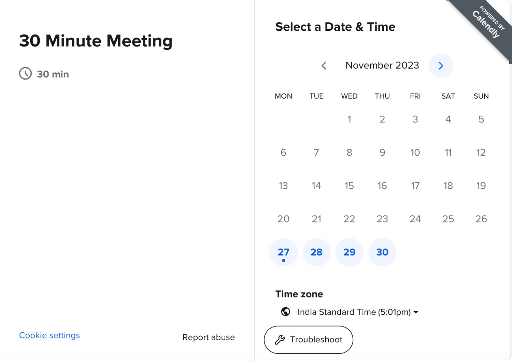This screenshot has width=512, height=361.
Task: Click the globe icon beside time zone
Action: (x=286, y=312)
